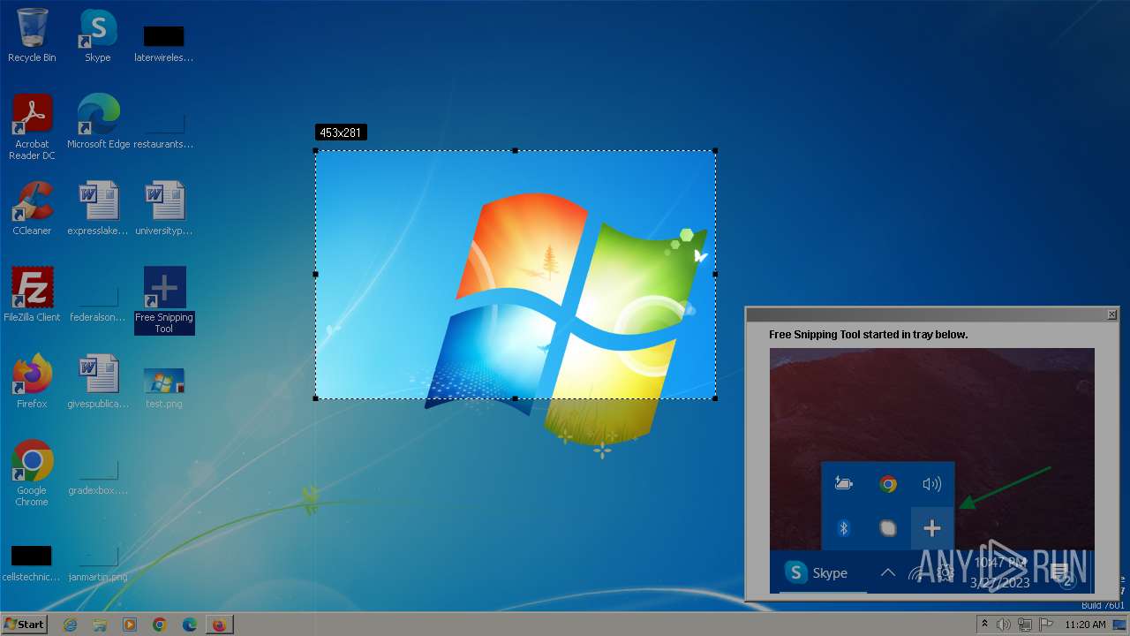1130x636 pixels.
Task: Open Internet Explorer from the taskbar
Action: [71, 625]
